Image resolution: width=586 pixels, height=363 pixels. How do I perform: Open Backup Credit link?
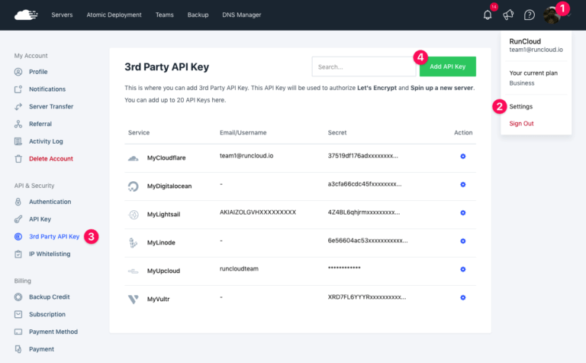[x=50, y=297]
